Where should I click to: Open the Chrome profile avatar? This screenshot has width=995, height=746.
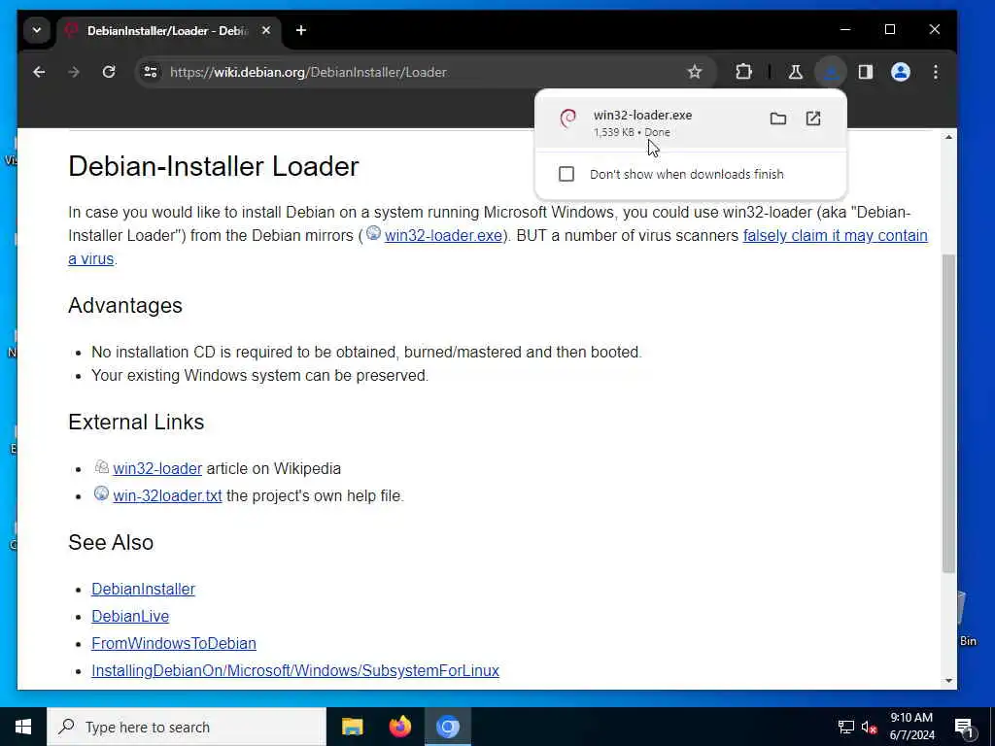pyautogui.click(x=901, y=72)
